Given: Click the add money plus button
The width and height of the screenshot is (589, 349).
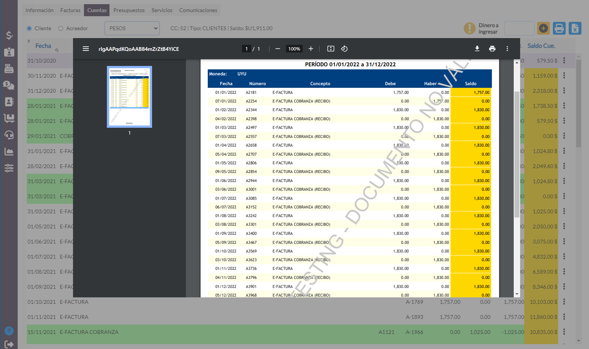Looking at the screenshot, I should tap(543, 28).
